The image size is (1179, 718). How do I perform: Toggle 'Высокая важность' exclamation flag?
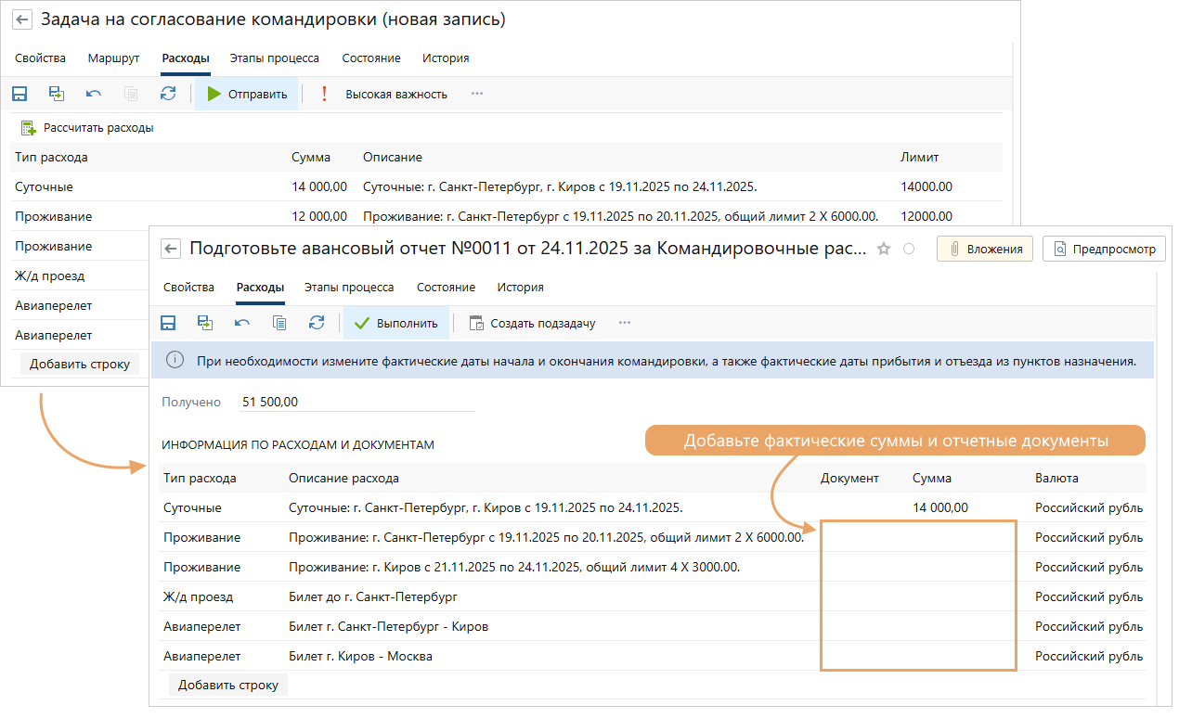pos(324,94)
